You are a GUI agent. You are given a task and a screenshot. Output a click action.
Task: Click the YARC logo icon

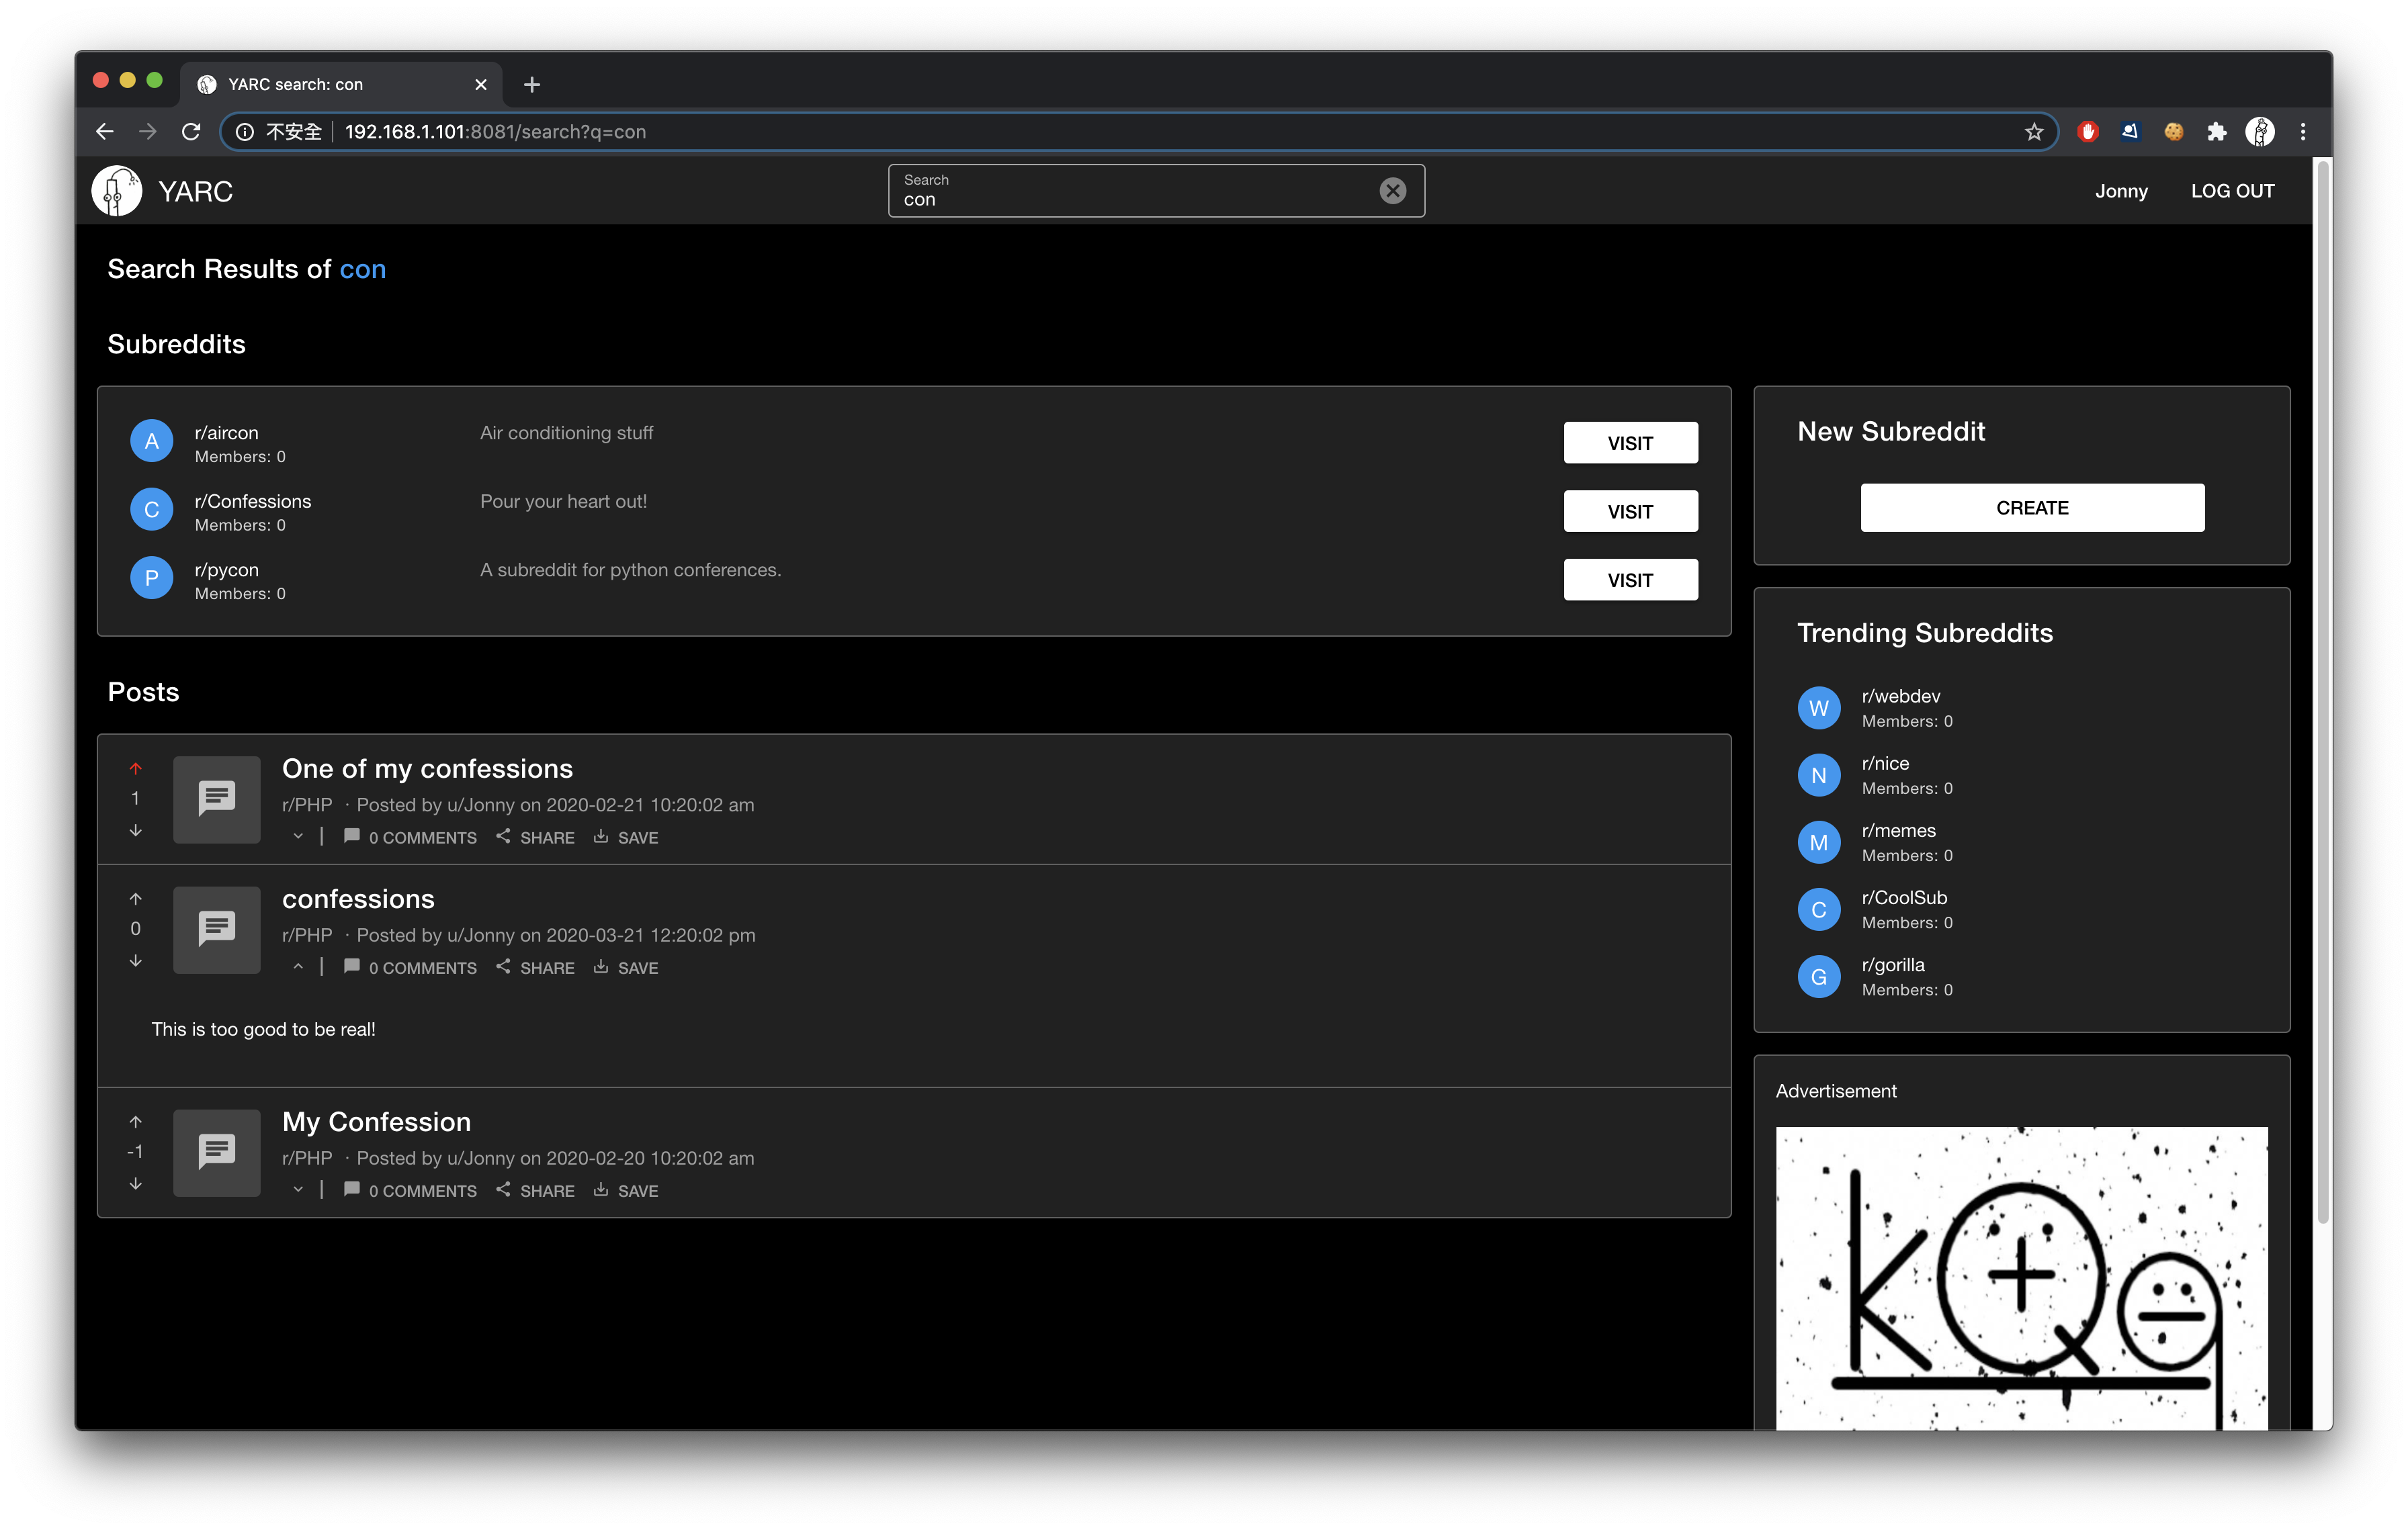pos(117,191)
